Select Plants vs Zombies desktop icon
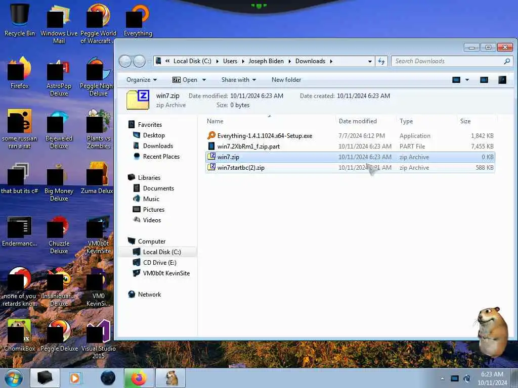 [98, 129]
